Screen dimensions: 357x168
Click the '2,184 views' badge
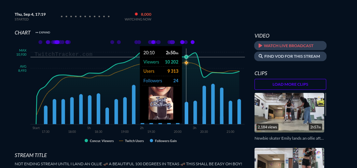click(x=267, y=127)
